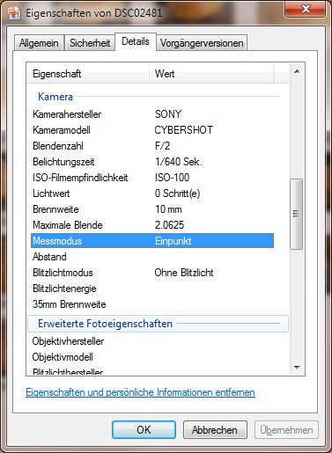The width and height of the screenshot is (332, 453).
Task: Click the OK button
Action: pos(144,430)
